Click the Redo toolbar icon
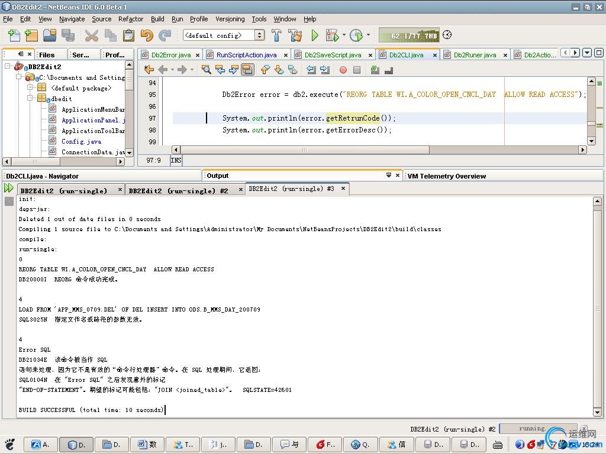 (165, 35)
